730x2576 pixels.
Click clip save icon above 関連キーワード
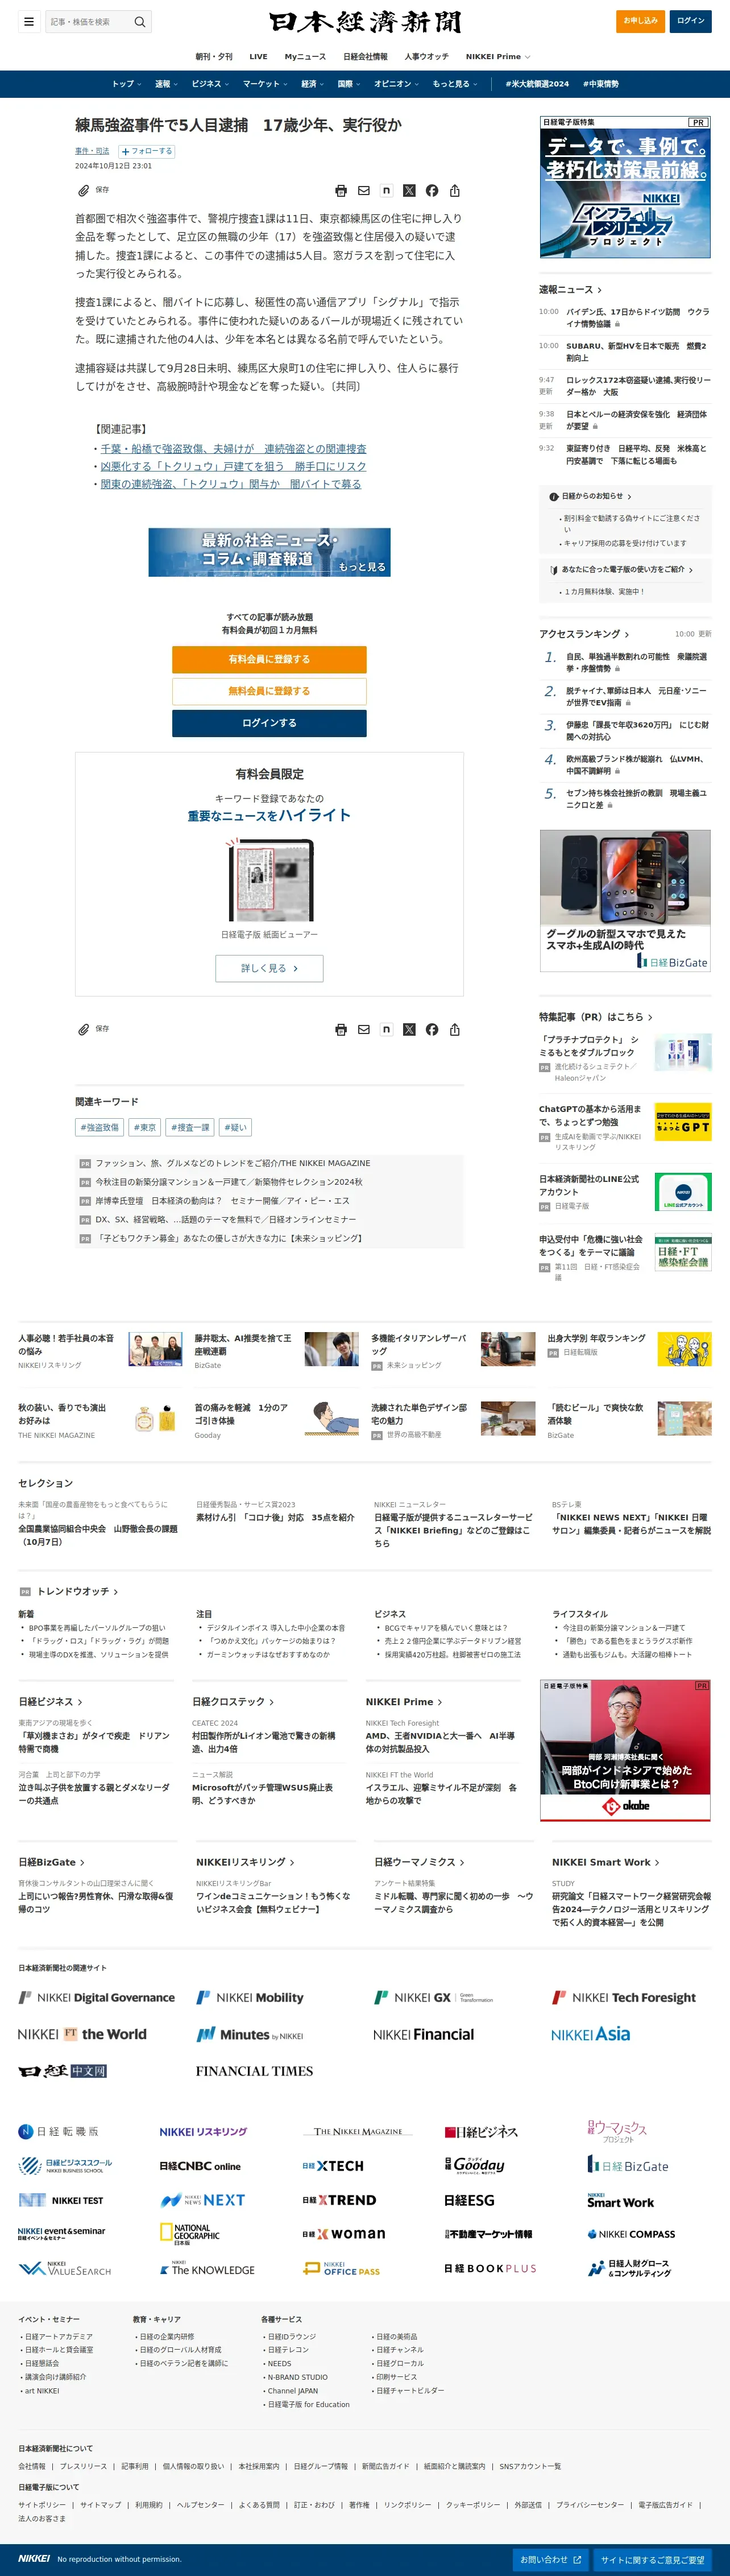[x=84, y=1029]
